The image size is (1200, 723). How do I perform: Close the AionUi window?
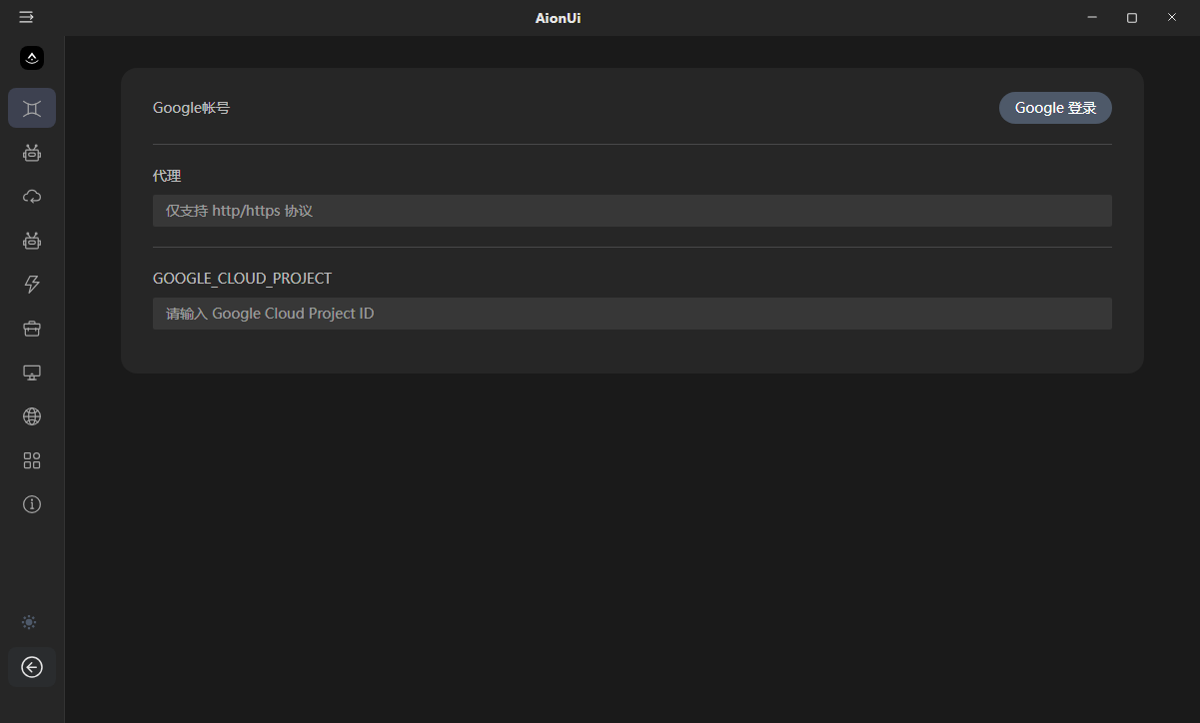1172,18
